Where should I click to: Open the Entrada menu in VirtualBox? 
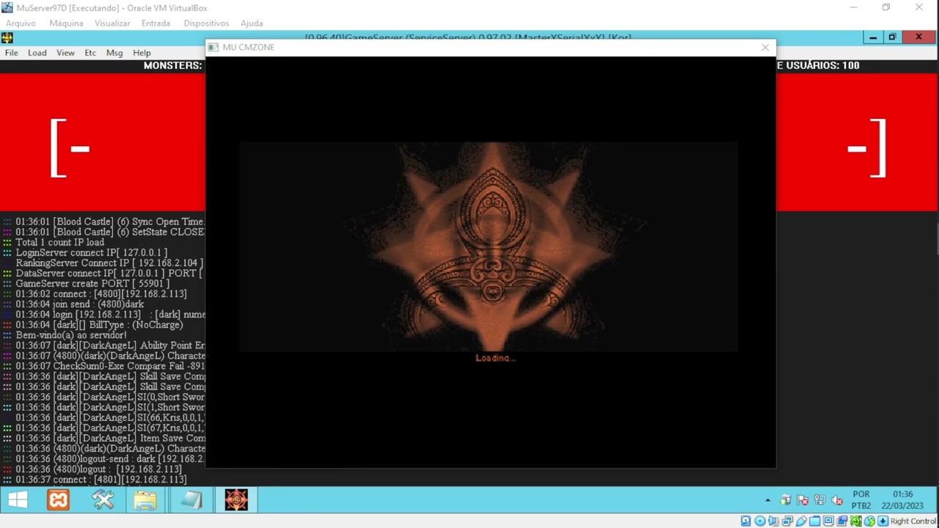156,23
